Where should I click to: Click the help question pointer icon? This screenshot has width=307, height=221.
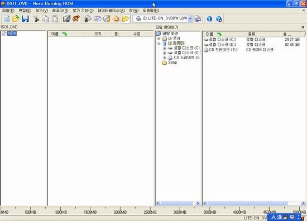tap(219, 19)
